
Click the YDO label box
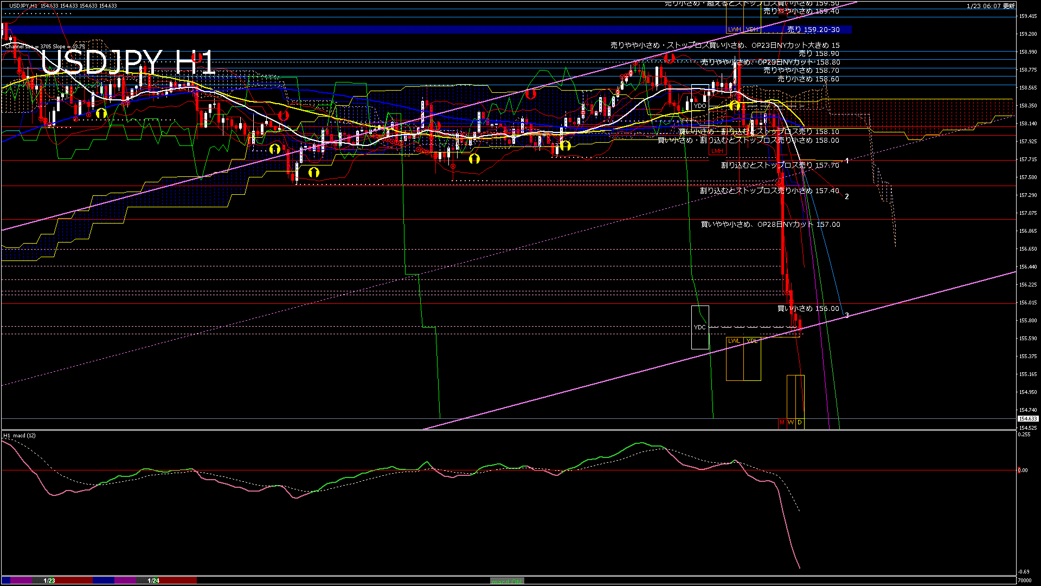pyautogui.click(x=700, y=106)
